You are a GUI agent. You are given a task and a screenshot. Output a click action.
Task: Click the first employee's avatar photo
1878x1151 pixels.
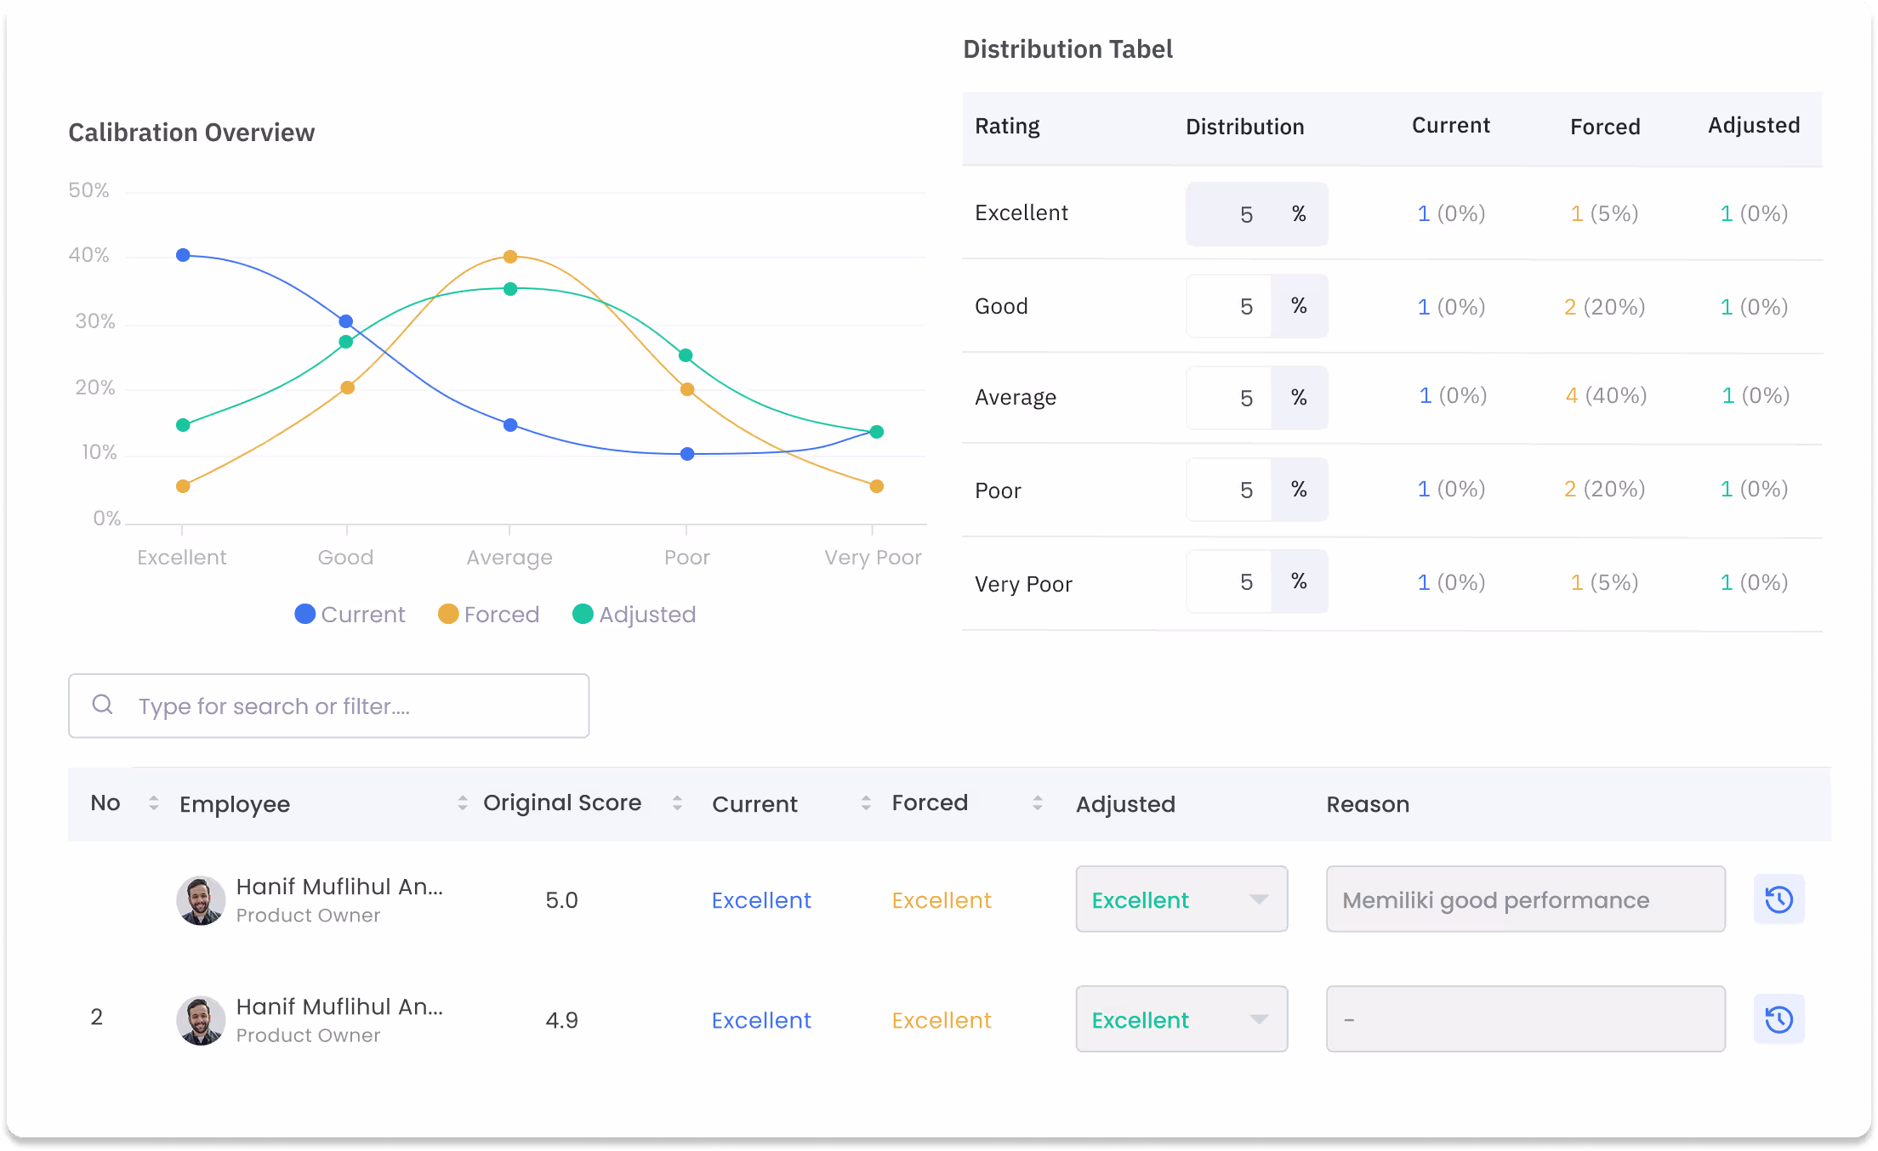point(201,900)
